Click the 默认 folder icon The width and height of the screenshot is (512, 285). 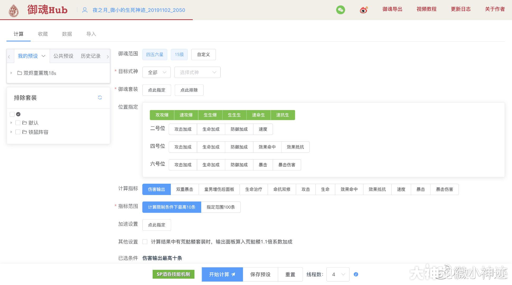pos(25,123)
